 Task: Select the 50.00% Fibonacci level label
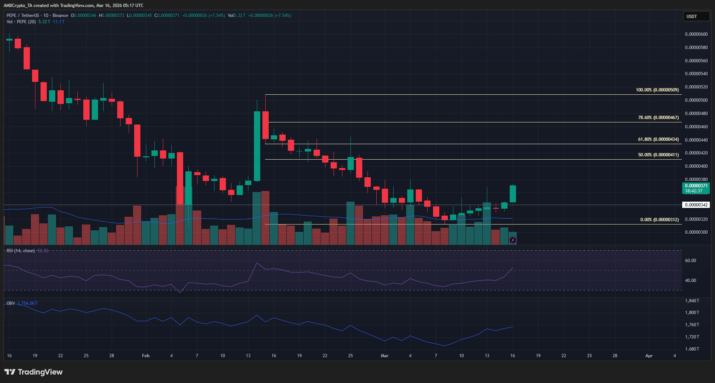pos(658,155)
